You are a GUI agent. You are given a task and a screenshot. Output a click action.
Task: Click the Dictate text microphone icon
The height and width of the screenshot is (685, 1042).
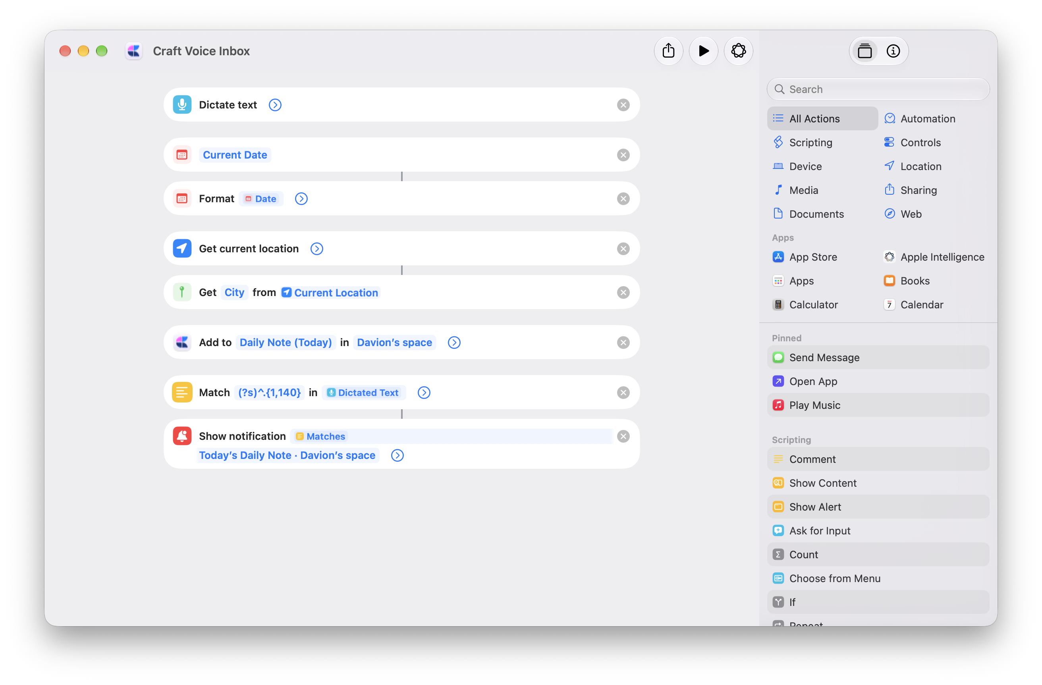tap(182, 104)
